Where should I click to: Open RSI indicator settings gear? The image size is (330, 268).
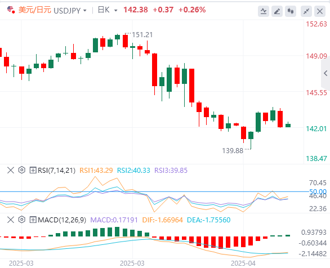(x=21, y=170)
